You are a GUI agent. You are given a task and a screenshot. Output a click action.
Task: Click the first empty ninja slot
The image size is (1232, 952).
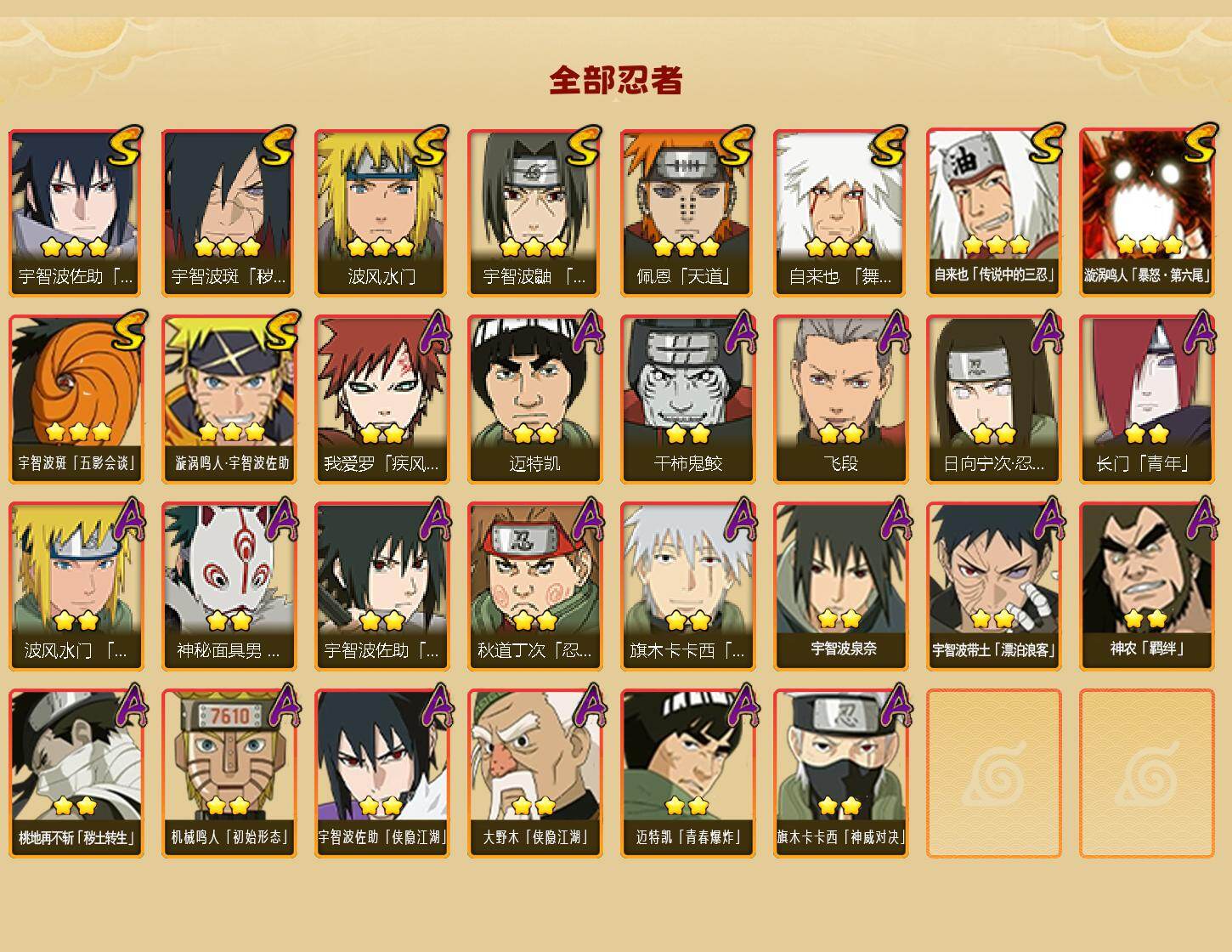click(994, 773)
